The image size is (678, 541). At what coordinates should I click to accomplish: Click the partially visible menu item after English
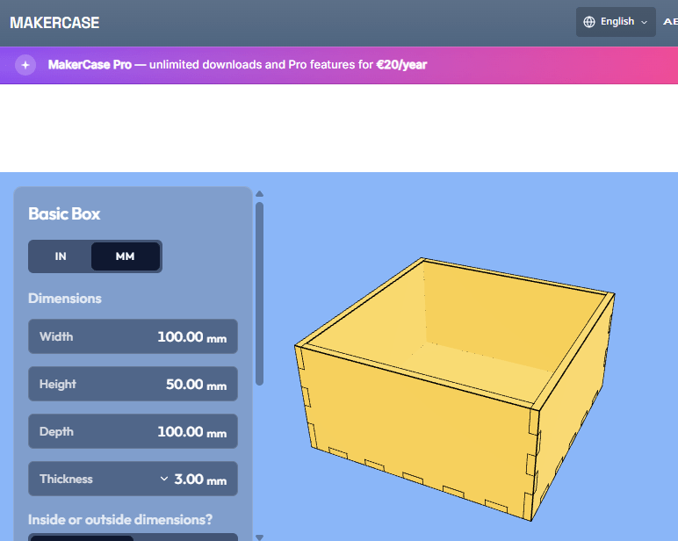click(x=670, y=22)
